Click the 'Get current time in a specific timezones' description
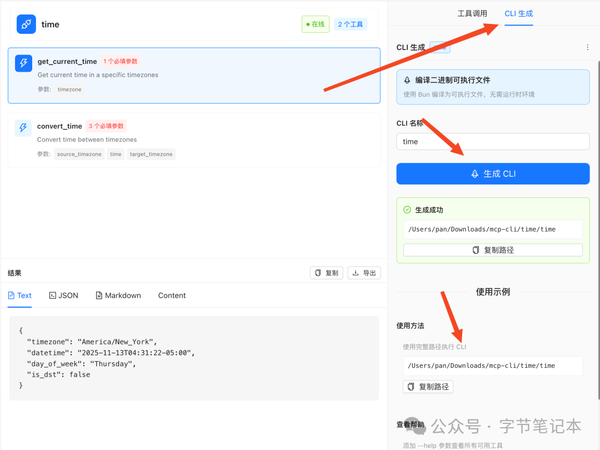Image resolution: width=600 pixels, height=450 pixels. coord(98,75)
